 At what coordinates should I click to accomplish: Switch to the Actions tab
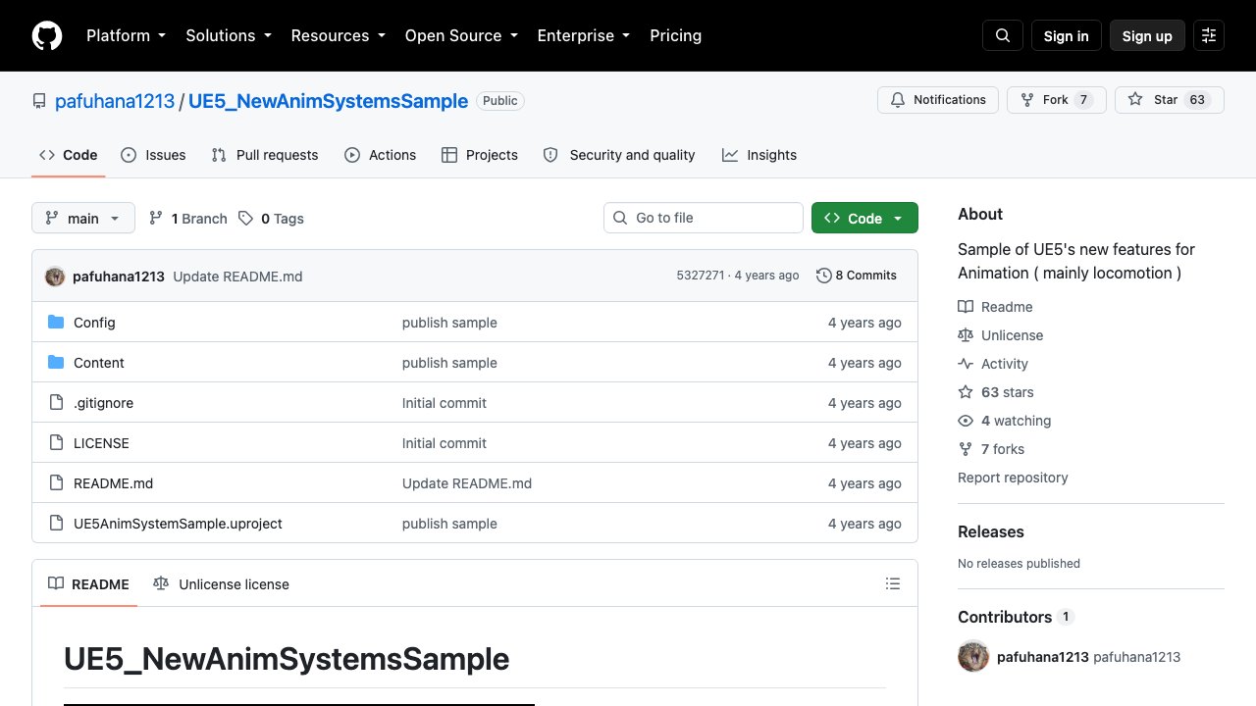click(381, 155)
